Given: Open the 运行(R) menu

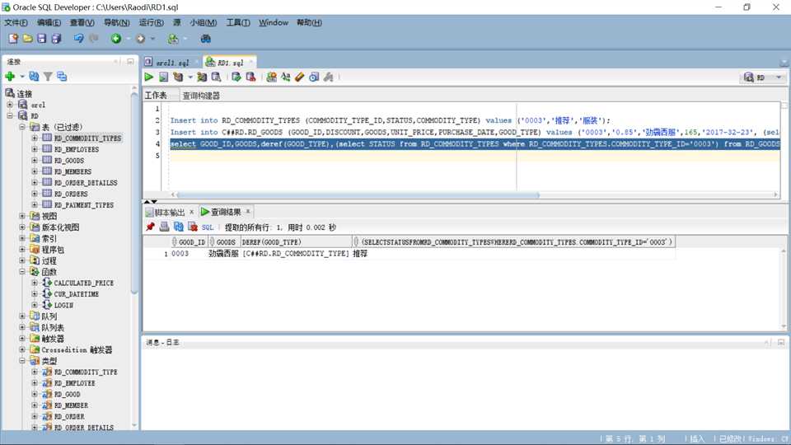Looking at the screenshot, I should pos(151,23).
